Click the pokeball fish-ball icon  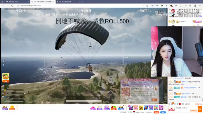coord(134,112)
